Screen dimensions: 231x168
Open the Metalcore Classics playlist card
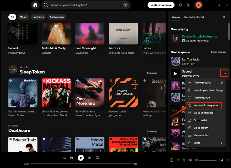23,144
